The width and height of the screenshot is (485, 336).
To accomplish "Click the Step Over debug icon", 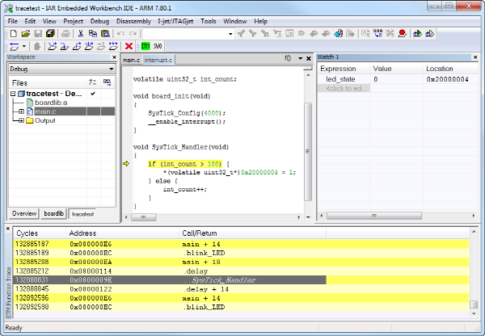I will (x=52, y=46).
